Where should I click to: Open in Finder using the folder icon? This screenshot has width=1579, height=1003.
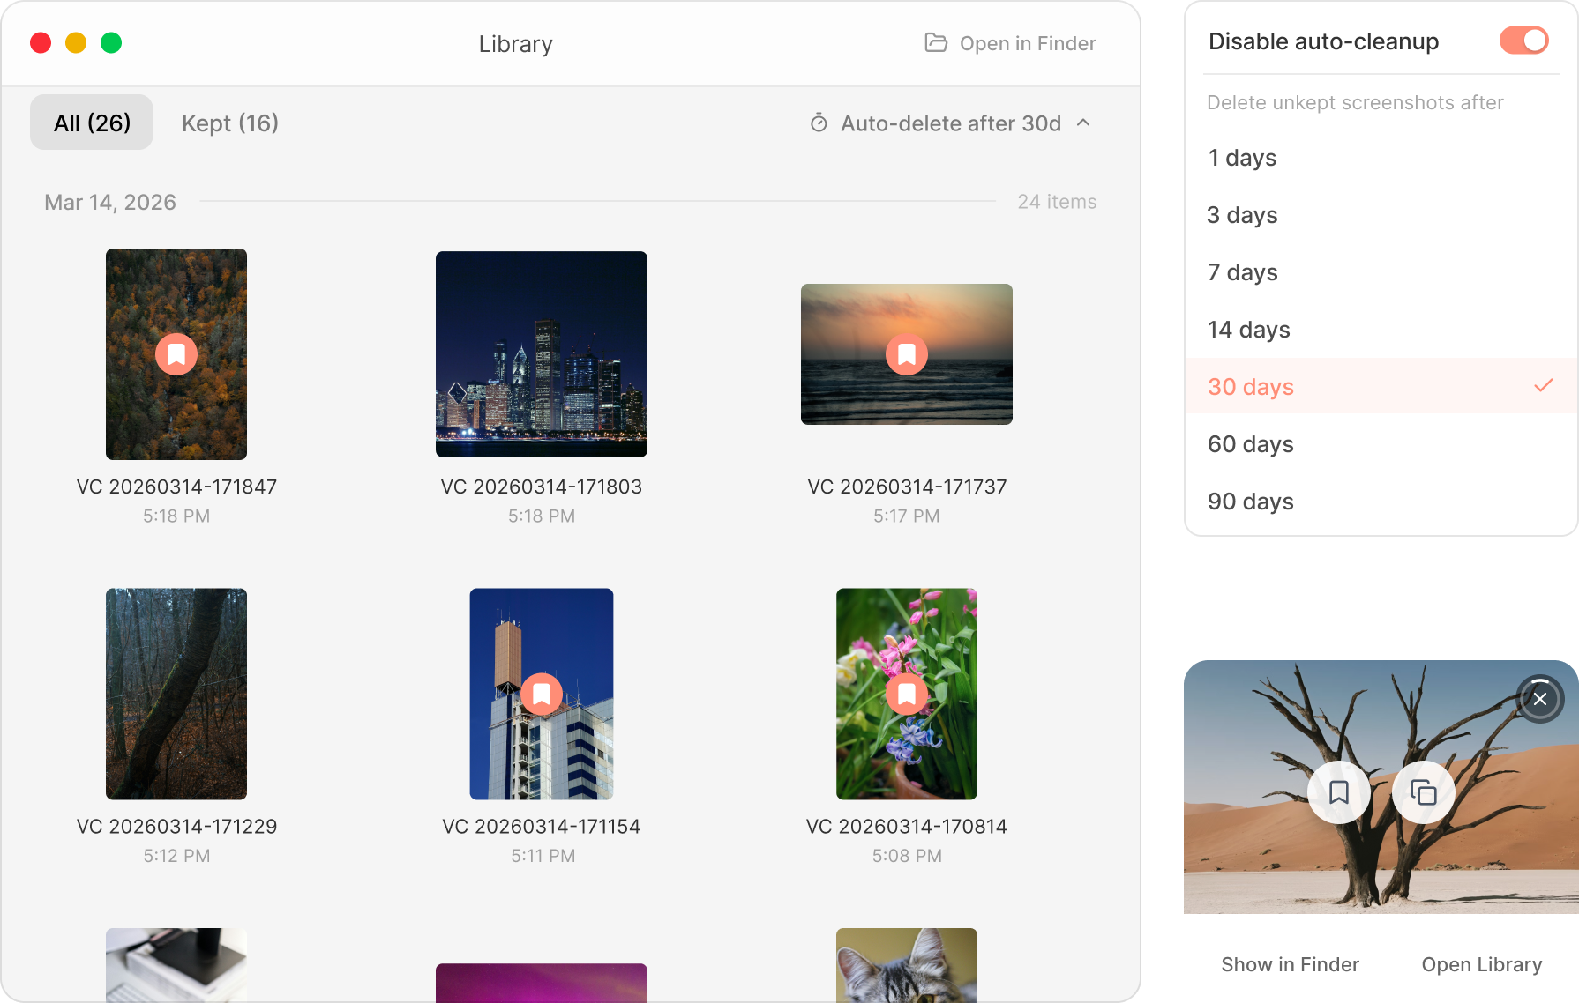click(x=934, y=42)
